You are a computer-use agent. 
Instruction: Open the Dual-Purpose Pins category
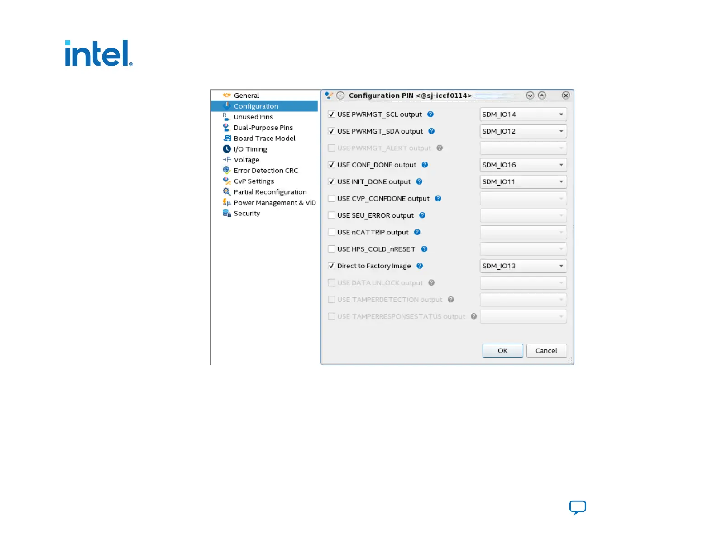coord(264,128)
